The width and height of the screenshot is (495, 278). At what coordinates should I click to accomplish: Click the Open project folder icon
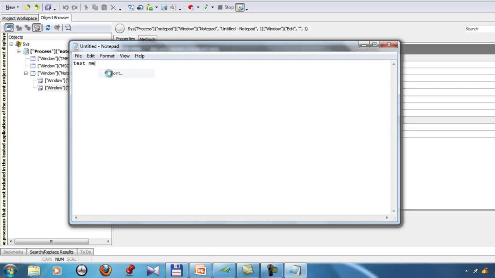27,7
